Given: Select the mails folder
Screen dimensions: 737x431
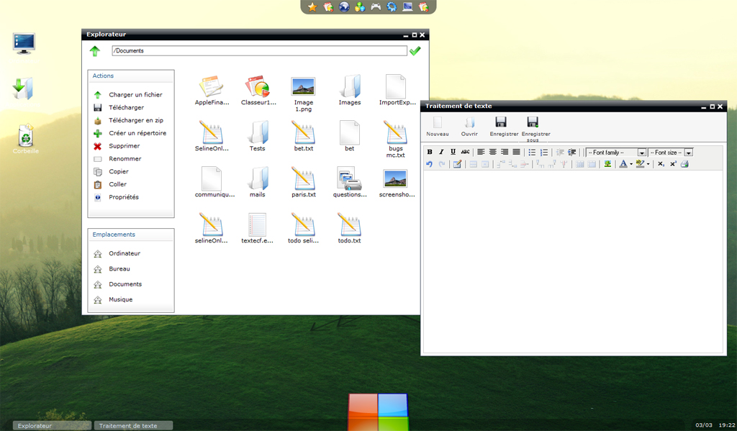Looking at the screenshot, I should tap(257, 182).
